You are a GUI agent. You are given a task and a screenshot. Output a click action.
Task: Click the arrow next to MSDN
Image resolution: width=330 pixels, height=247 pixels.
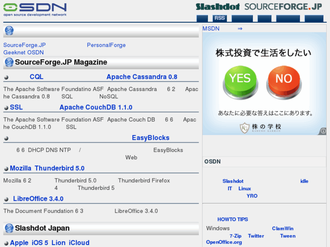coord(240,29)
